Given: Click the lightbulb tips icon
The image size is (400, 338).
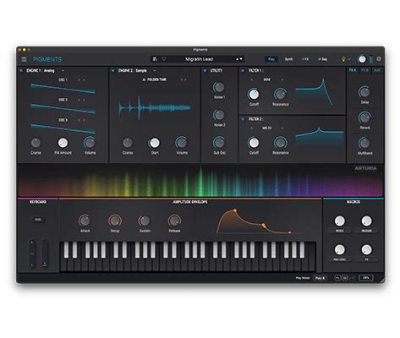Looking at the screenshot, I should [343, 59].
